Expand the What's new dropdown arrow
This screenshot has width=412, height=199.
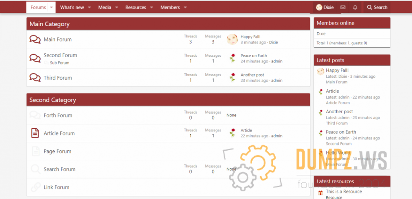pyautogui.click(x=89, y=7)
